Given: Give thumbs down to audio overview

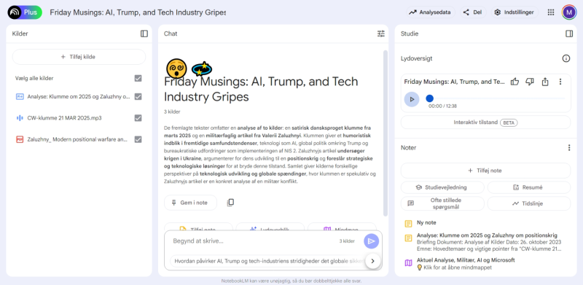Looking at the screenshot, I should (x=530, y=82).
